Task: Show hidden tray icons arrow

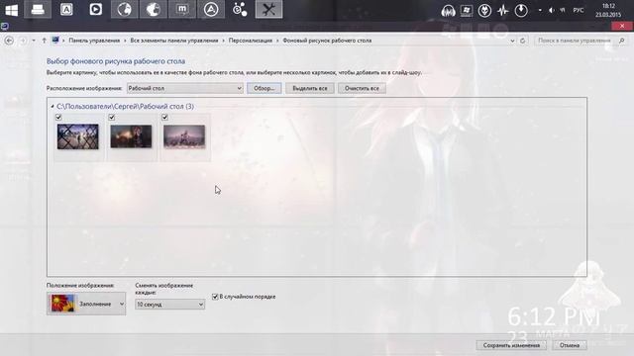Action: [540, 11]
